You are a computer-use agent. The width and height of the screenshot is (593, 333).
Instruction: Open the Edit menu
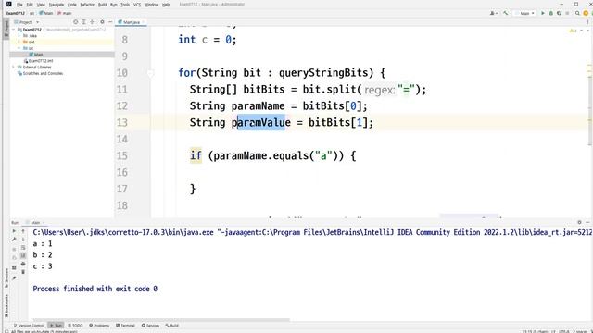(30, 5)
